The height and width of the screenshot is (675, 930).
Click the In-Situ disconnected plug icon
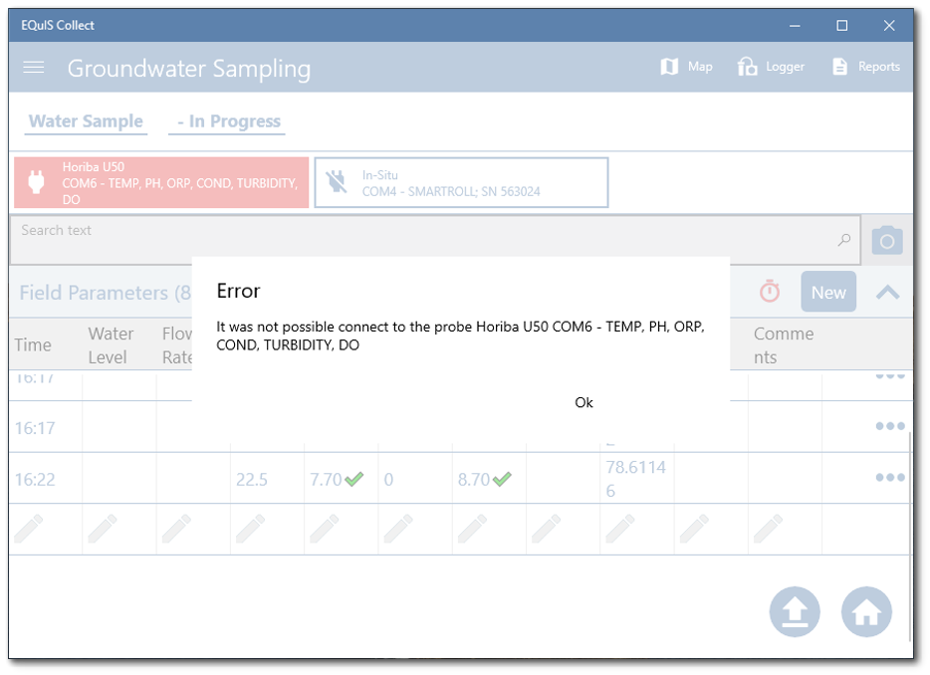pyautogui.click(x=337, y=182)
